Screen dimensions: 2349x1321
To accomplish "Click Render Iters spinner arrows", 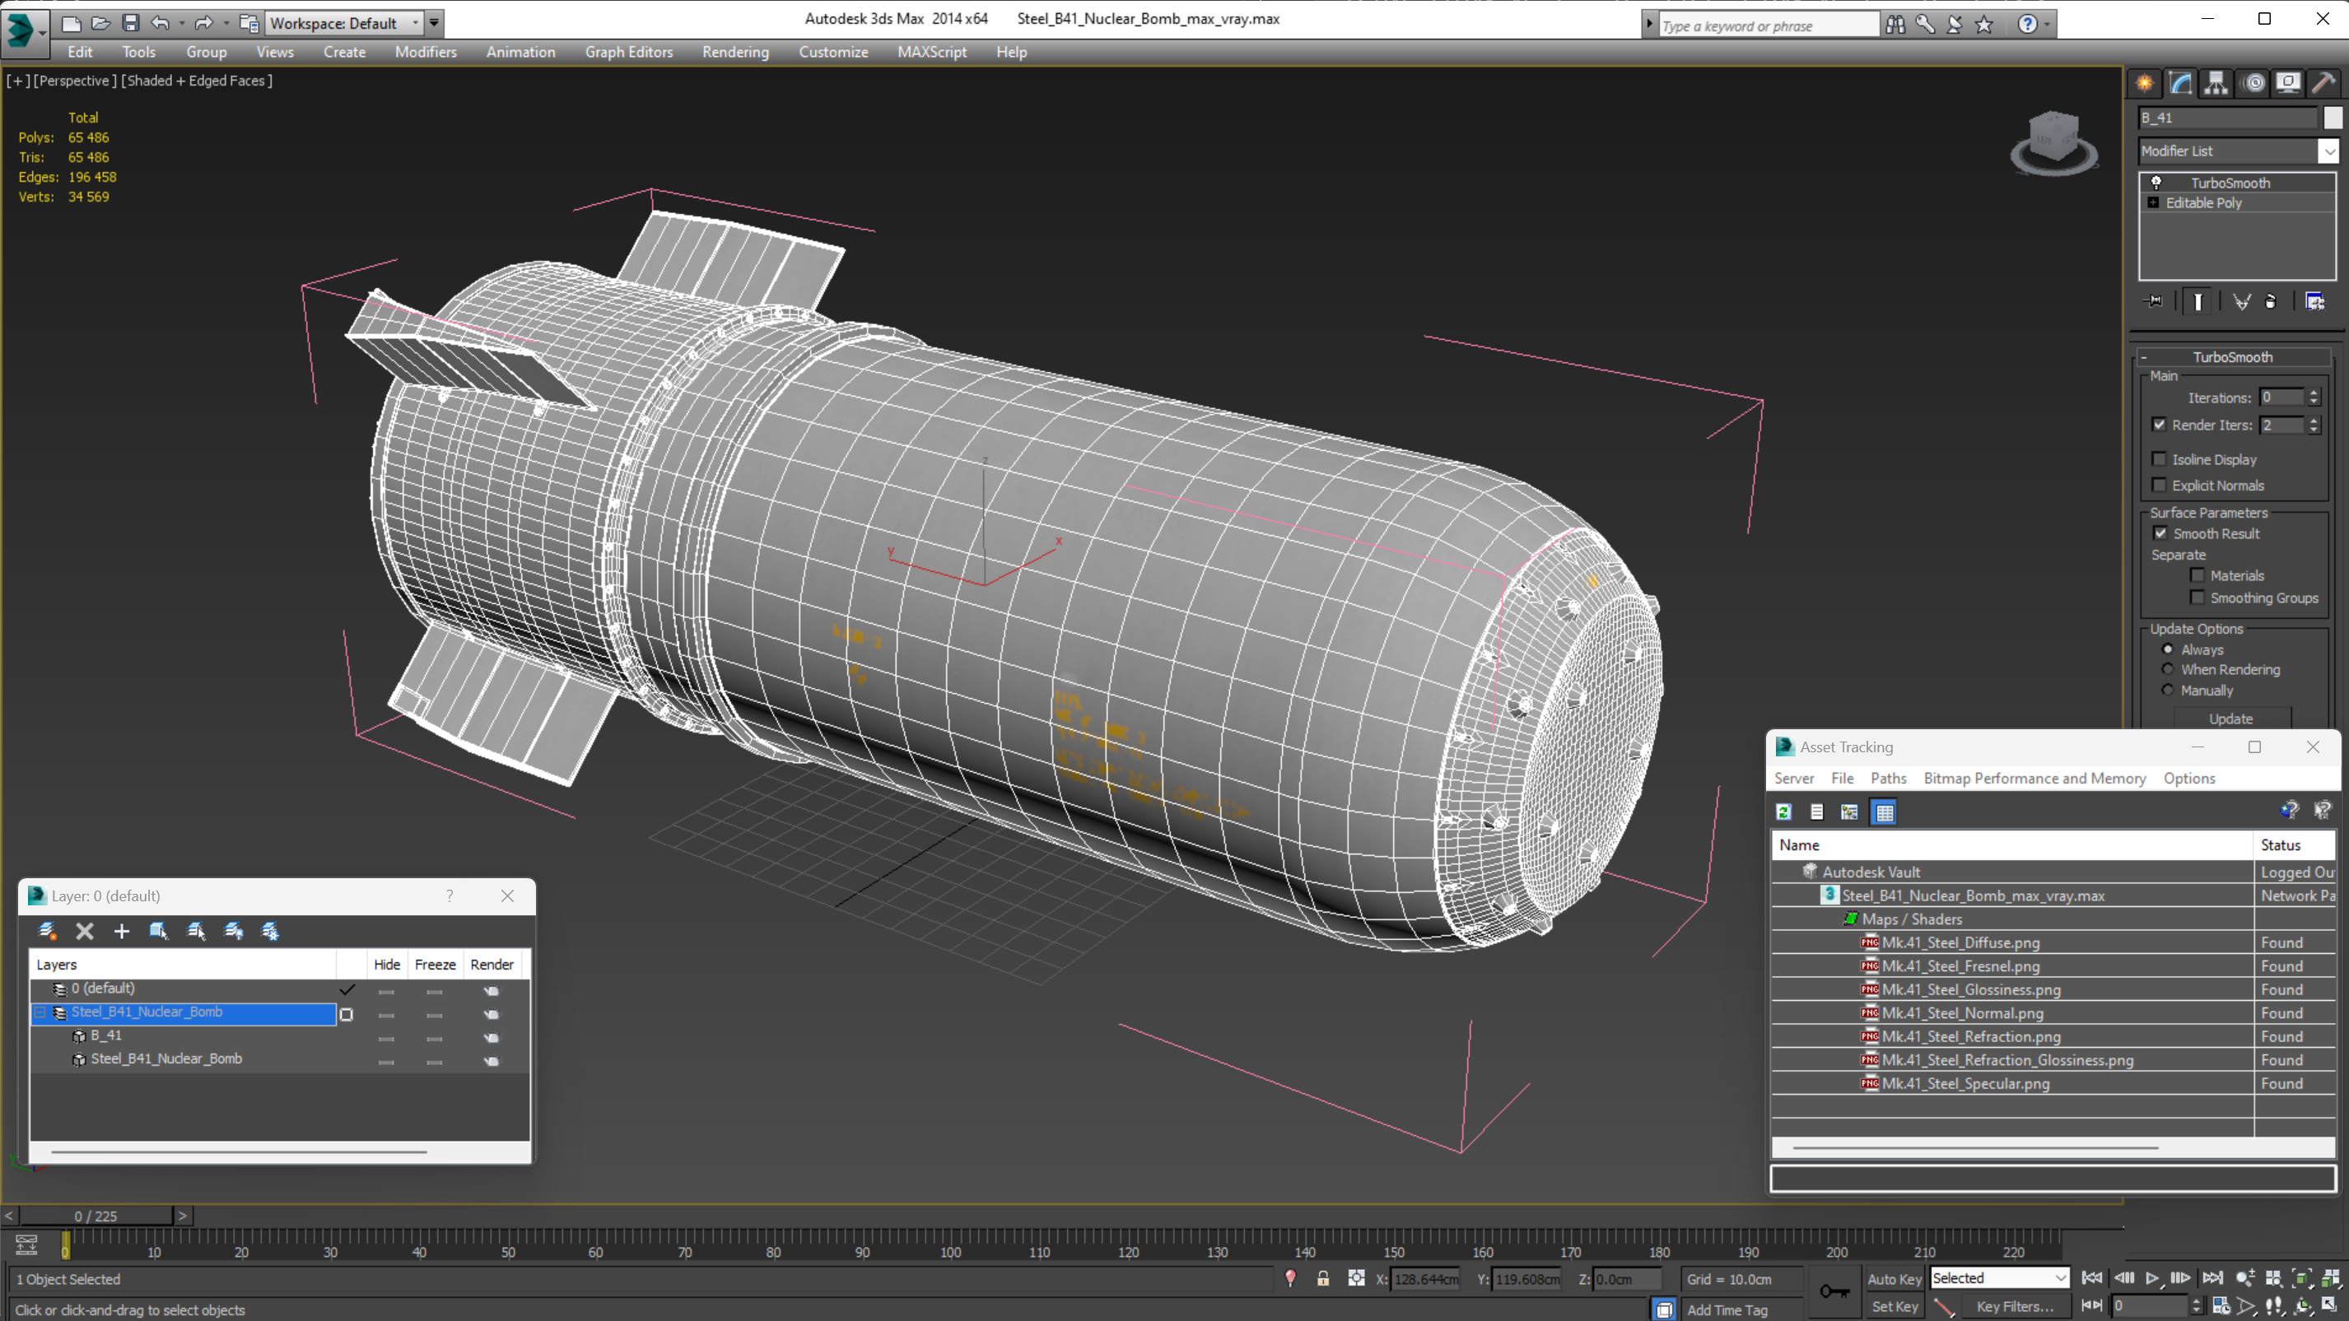I will 2314,424.
